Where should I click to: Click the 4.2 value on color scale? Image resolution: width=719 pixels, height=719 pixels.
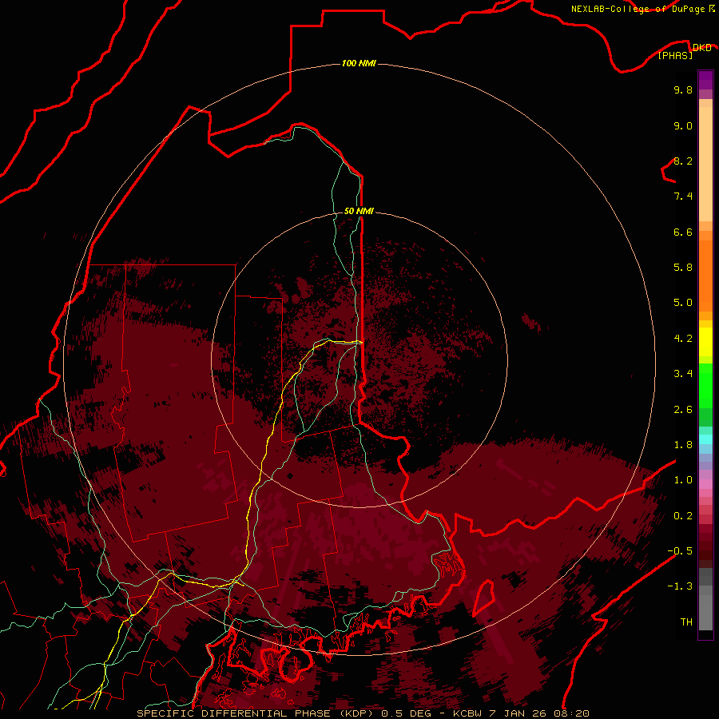click(x=683, y=338)
